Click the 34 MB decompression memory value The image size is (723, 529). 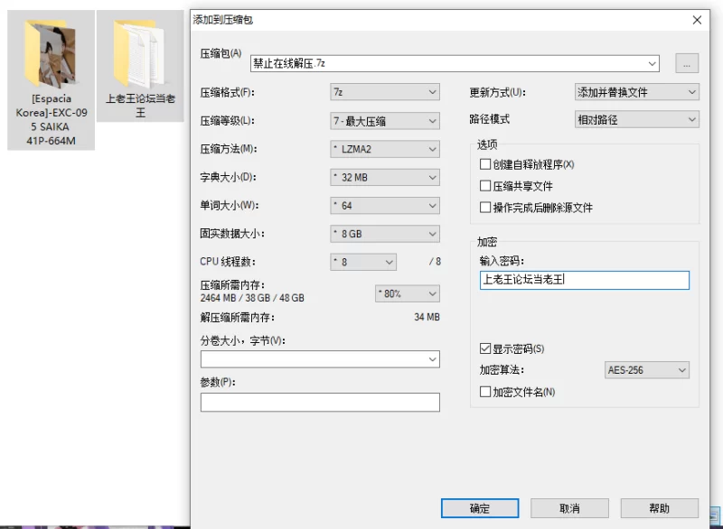pos(427,317)
